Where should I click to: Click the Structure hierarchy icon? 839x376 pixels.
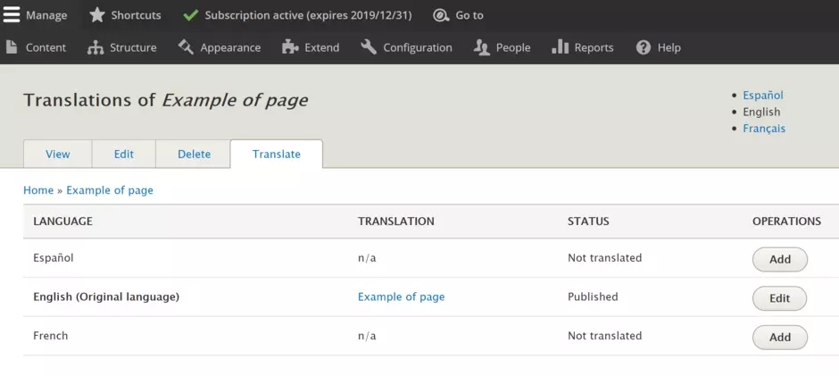[96, 47]
